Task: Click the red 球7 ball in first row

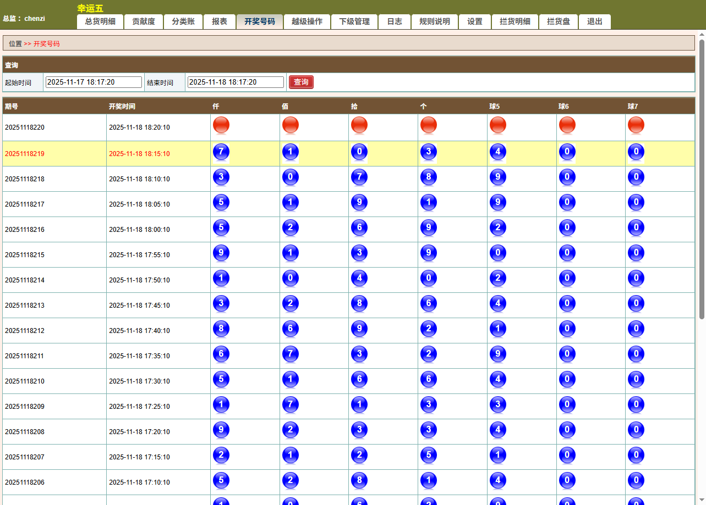Action: pyautogui.click(x=636, y=125)
